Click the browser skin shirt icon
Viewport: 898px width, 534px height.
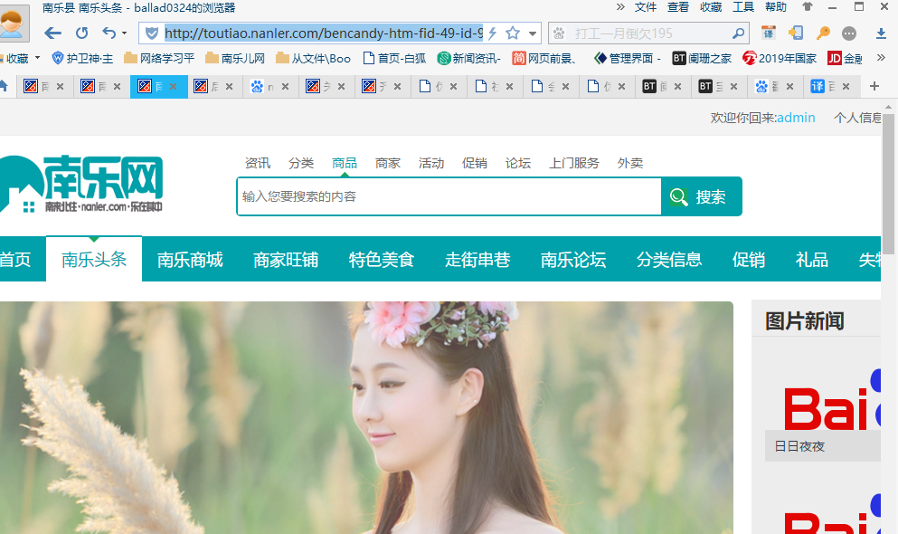[x=808, y=7]
